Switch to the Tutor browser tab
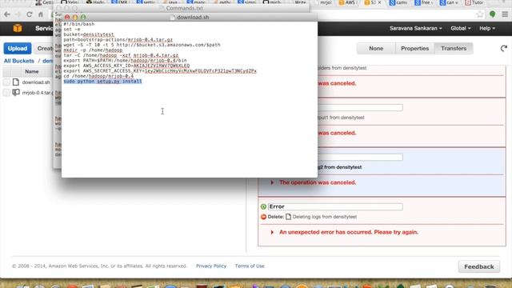The image size is (512, 288). tap(474, 2)
